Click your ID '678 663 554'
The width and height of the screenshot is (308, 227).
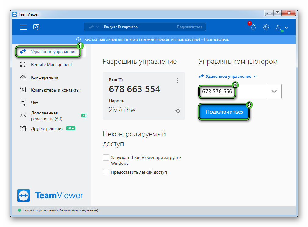tap(134, 89)
